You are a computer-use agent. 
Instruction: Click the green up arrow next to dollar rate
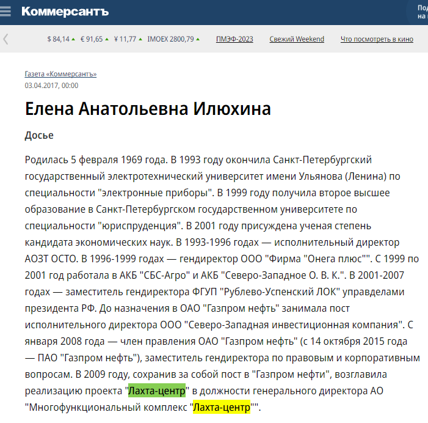(x=73, y=39)
